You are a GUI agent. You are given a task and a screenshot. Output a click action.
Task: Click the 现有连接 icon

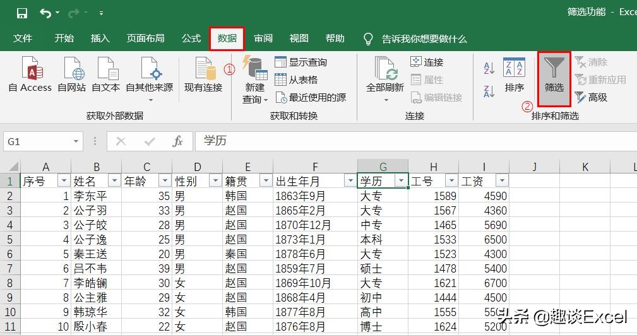click(203, 74)
